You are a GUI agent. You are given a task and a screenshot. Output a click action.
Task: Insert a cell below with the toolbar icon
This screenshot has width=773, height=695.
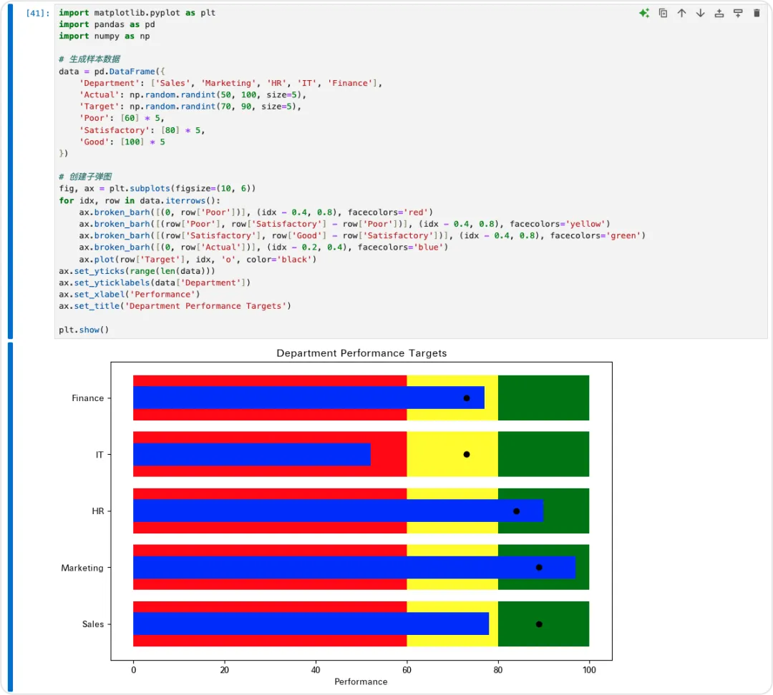click(738, 14)
